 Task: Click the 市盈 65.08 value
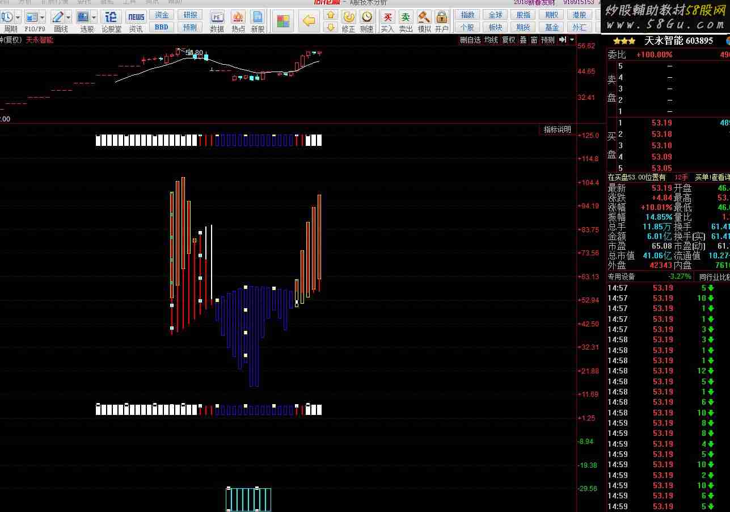click(x=662, y=246)
